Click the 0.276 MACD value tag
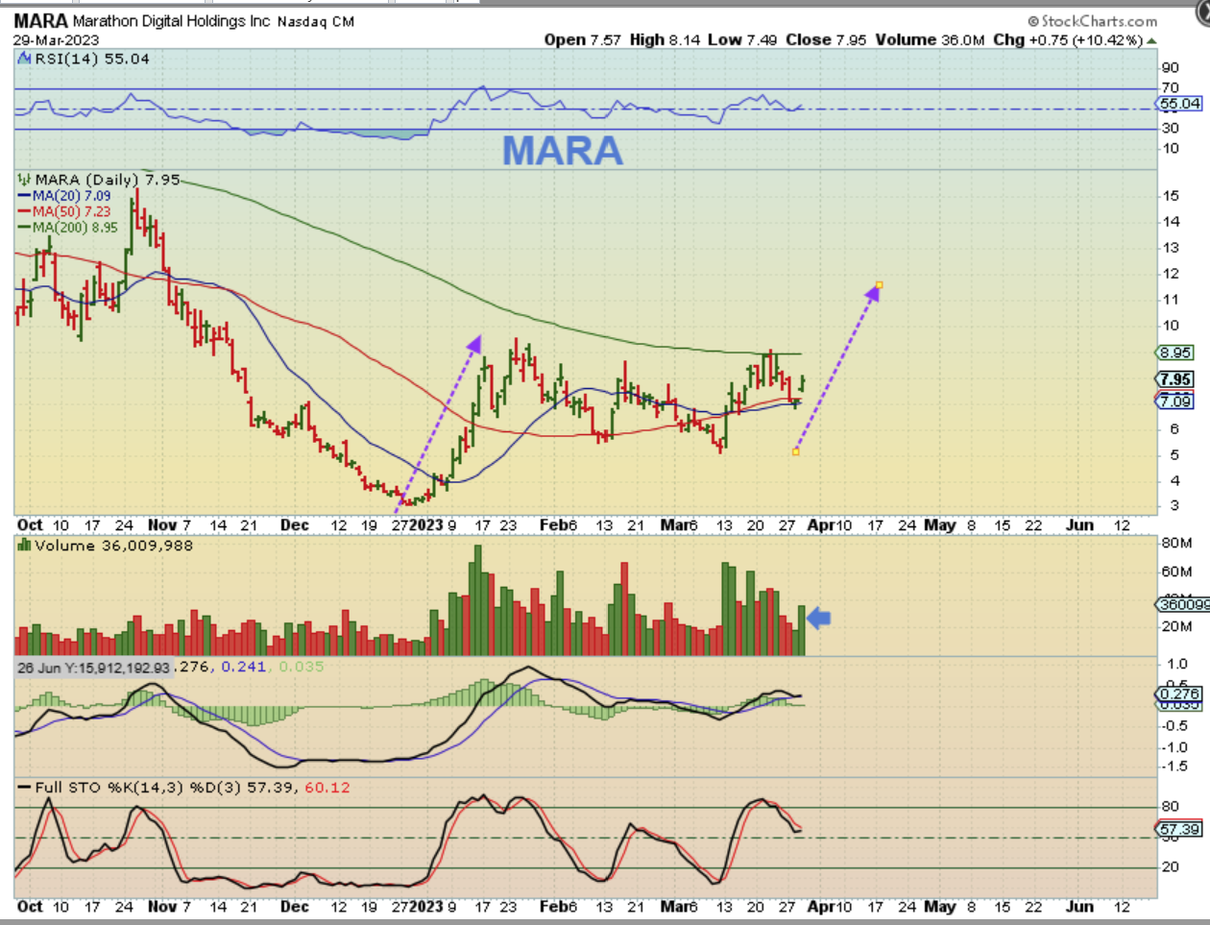 click(1180, 694)
